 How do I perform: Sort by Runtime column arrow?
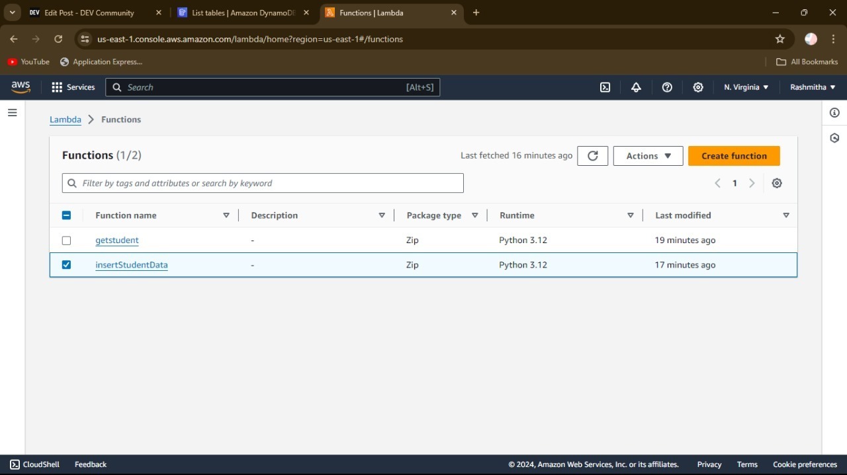[x=631, y=215]
